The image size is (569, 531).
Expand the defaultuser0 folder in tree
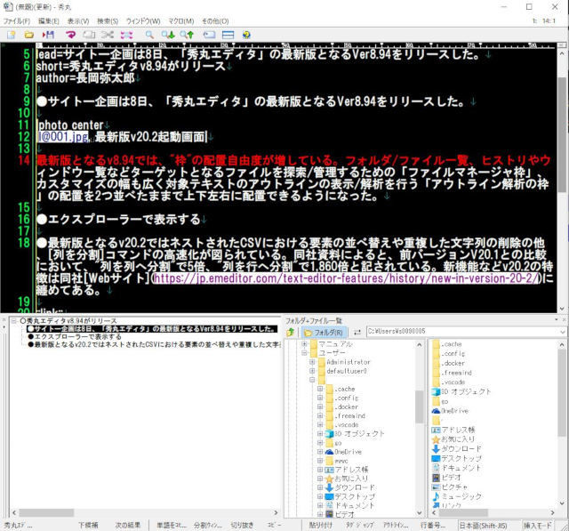(312, 371)
